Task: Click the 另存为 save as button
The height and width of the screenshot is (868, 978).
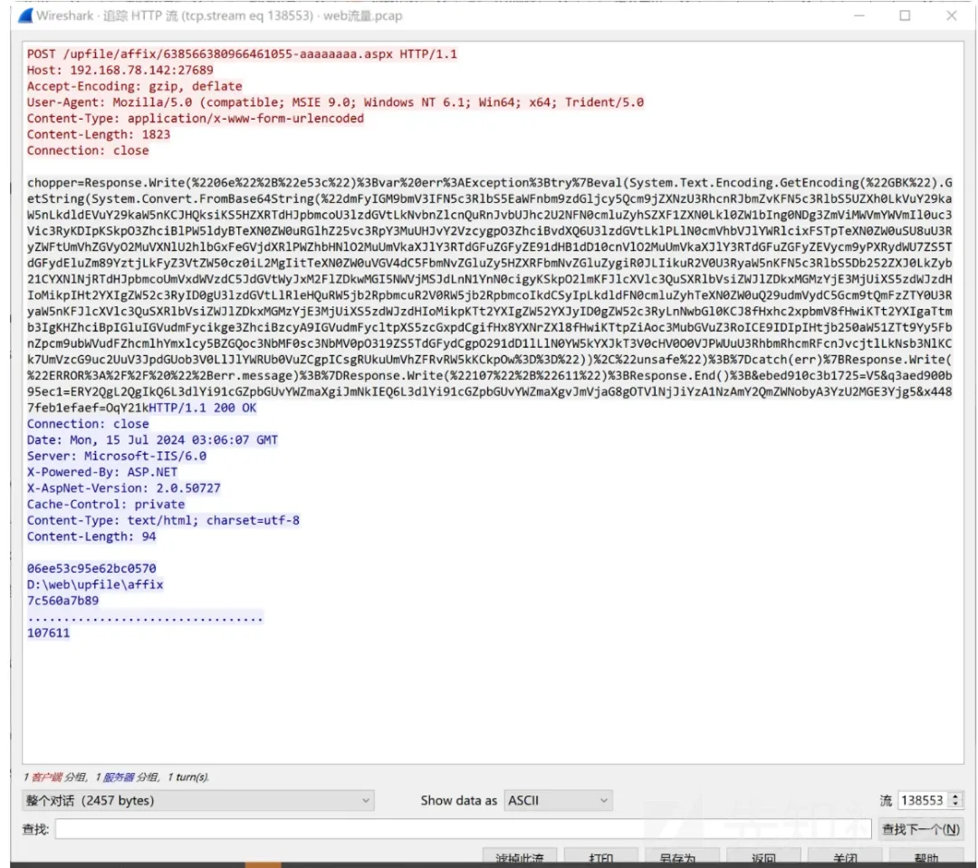Action: (x=682, y=857)
